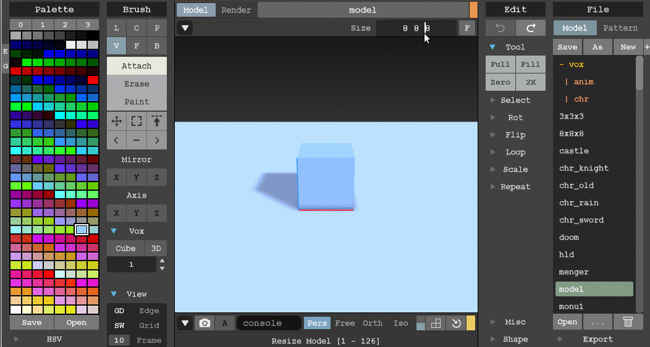Select B box brush mode

tap(157, 46)
